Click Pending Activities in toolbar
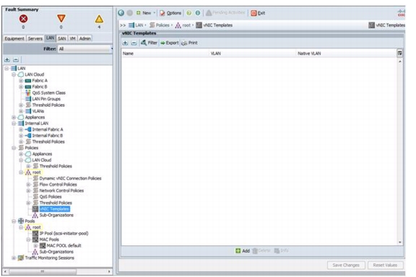This screenshot has height=277, width=416. [225, 13]
